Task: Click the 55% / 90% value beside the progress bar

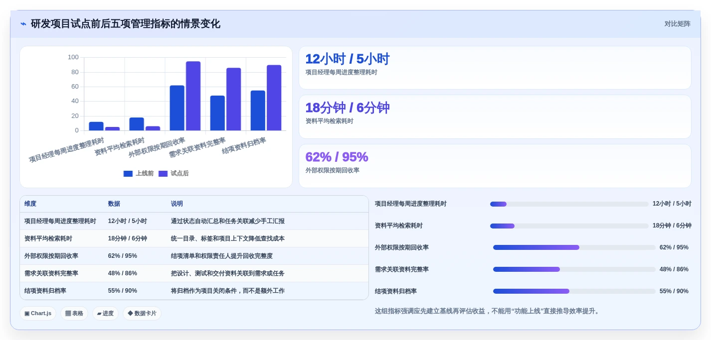Action: pyautogui.click(x=674, y=291)
